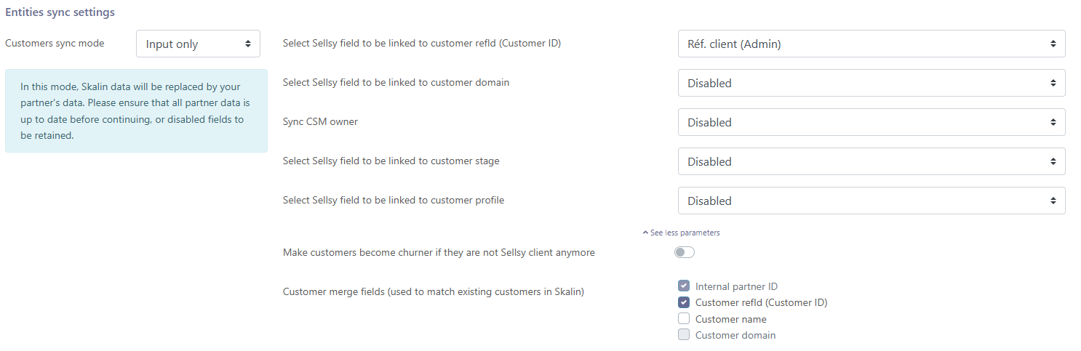The width and height of the screenshot is (1081, 351).
Task: Click the Customers sync mode label
Action: (55, 44)
